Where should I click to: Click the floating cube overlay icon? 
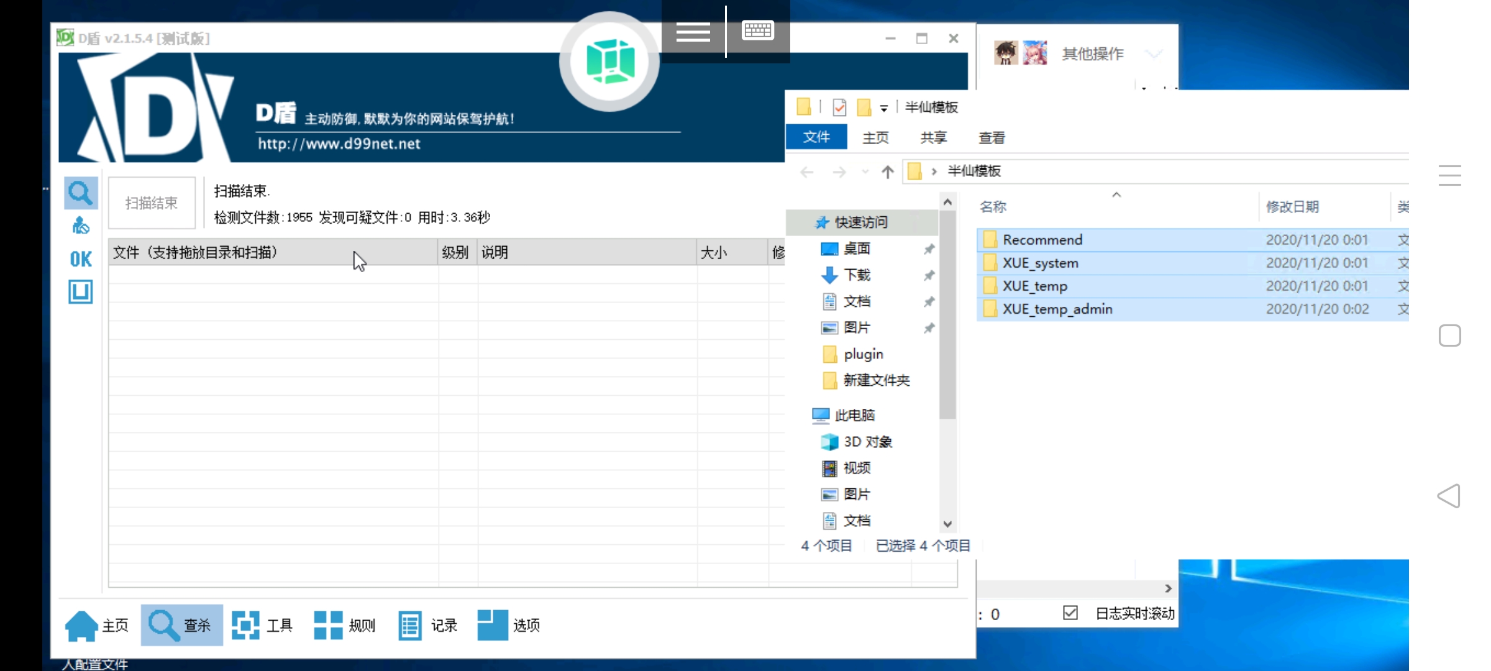click(609, 62)
